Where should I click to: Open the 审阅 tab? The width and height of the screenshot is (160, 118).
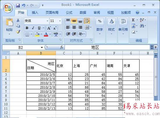[x=97, y=12]
